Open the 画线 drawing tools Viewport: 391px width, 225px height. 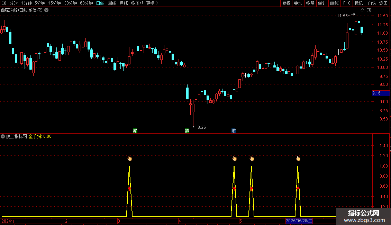coord(334,3)
